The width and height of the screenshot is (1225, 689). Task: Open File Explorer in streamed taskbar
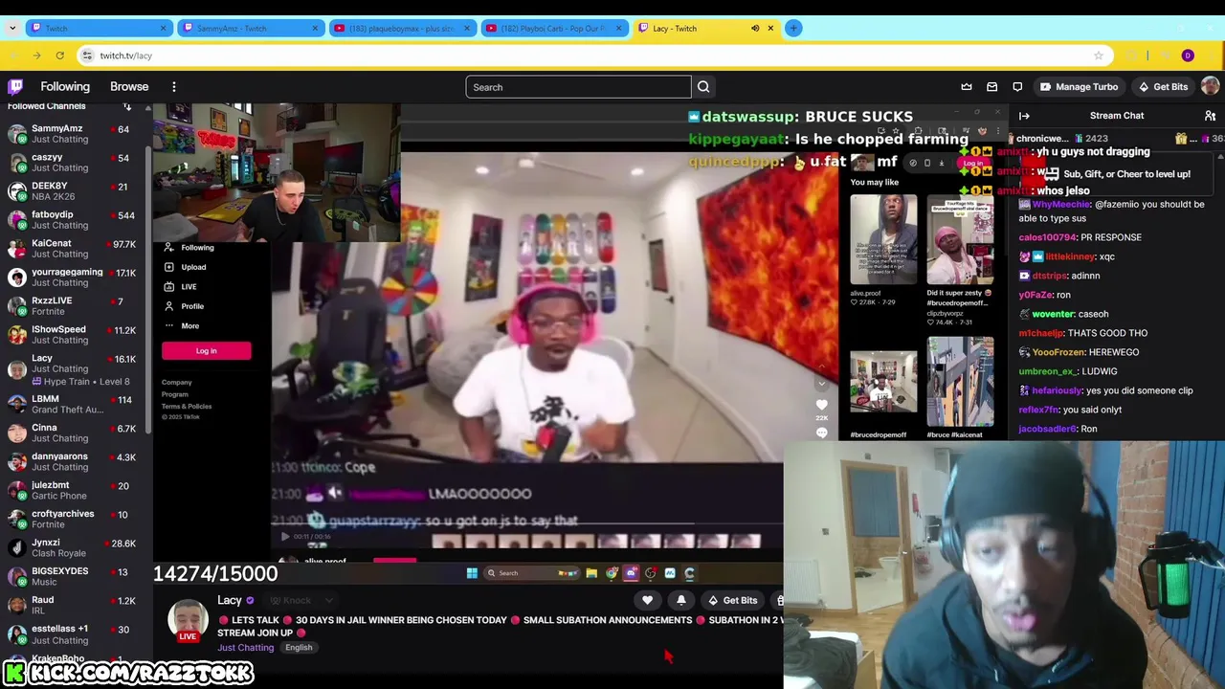click(x=591, y=573)
